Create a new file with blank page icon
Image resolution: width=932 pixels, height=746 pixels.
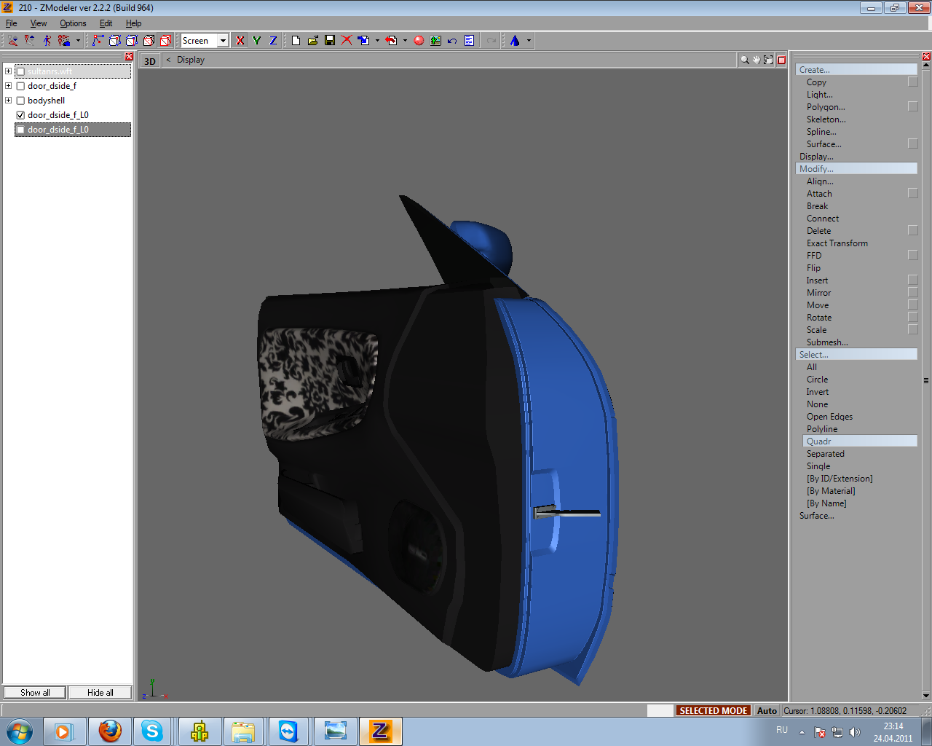point(296,41)
